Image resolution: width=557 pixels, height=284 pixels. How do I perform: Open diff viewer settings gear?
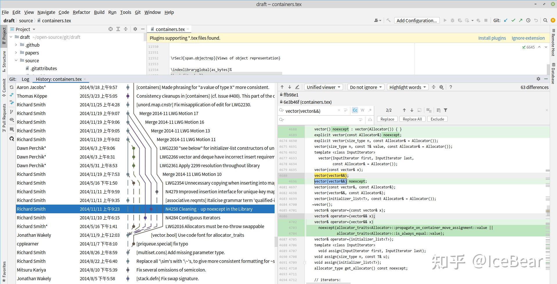pyautogui.click(x=441, y=87)
